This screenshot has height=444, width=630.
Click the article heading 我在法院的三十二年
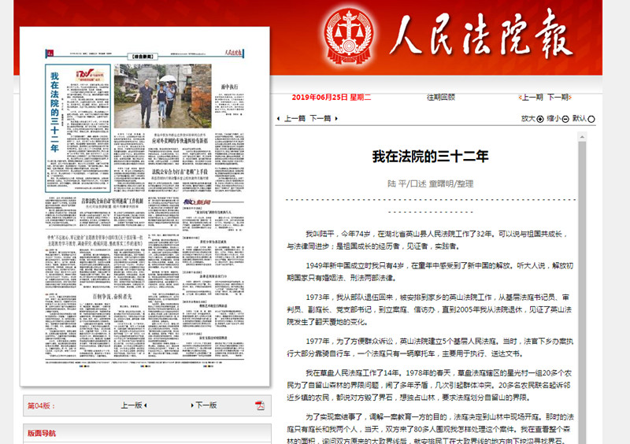coord(430,157)
